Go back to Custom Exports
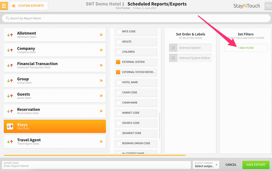The height and width of the screenshot is (171, 272). click(29, 6)
